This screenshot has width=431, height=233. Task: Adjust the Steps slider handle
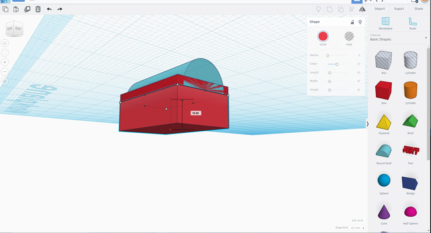[337, 64]
